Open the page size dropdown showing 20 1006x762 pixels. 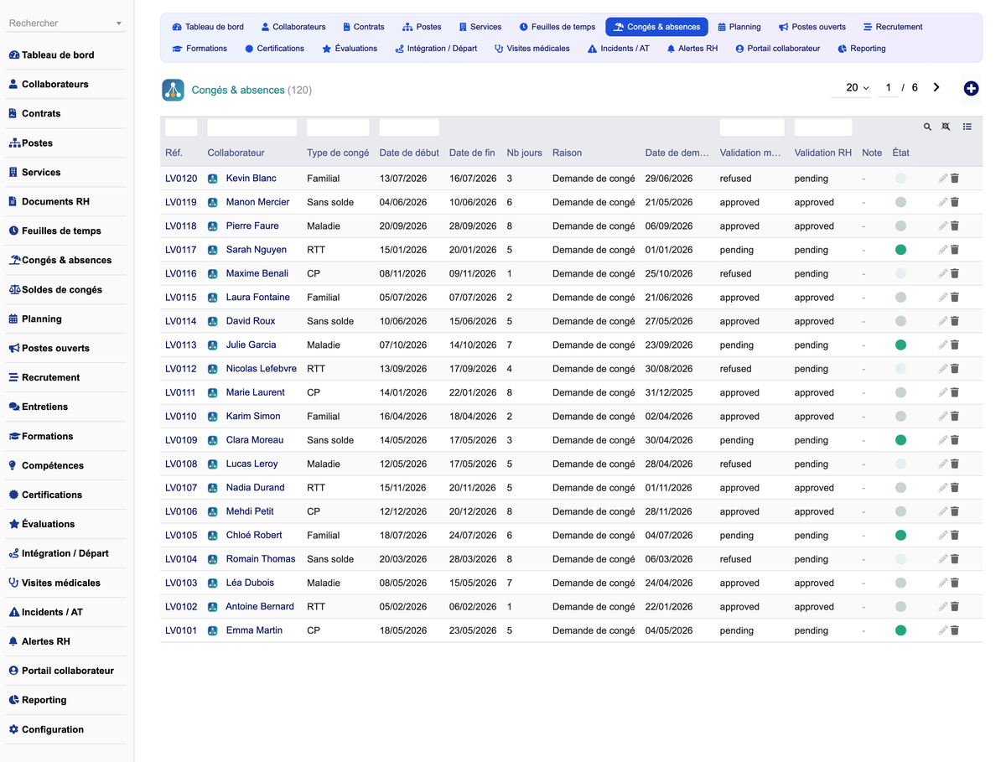click(x=852, y=87)
